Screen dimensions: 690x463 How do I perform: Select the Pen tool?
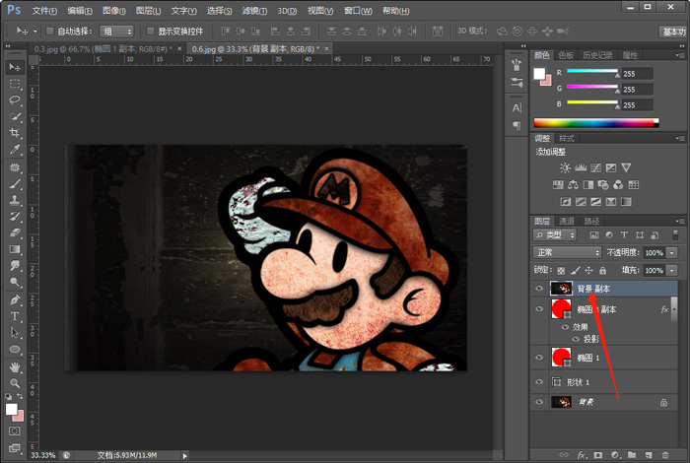point(15,299)
